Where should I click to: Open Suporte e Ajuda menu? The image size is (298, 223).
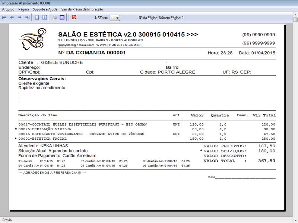point(45,9)
